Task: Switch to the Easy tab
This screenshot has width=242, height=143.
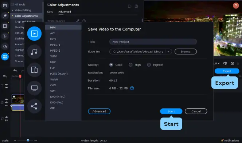Action: click(50, 12)
